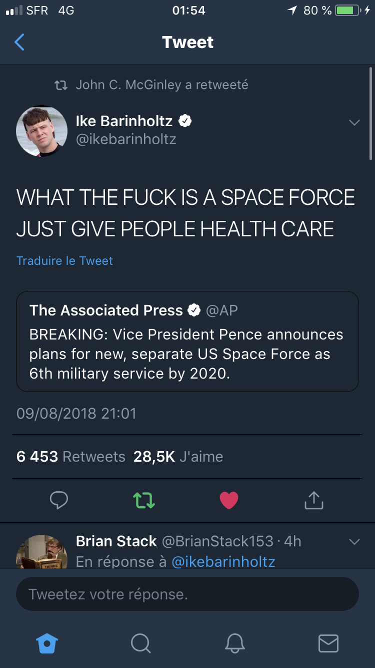Click the Traduire le Tweet link
The height and width of the screenshot is (668, 375).
[64, 261]
